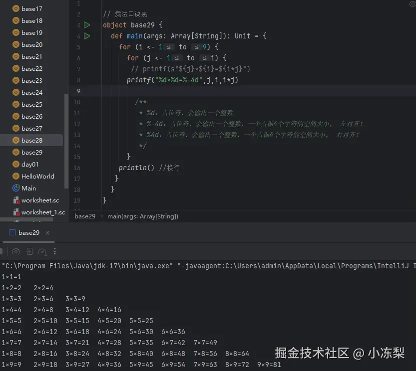Click the 'for (i <- 1 to 9)' line

169,47
